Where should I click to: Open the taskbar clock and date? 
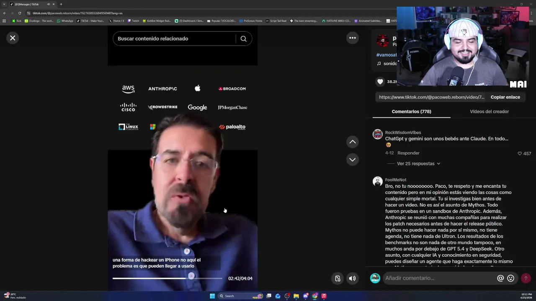point(526,296)
